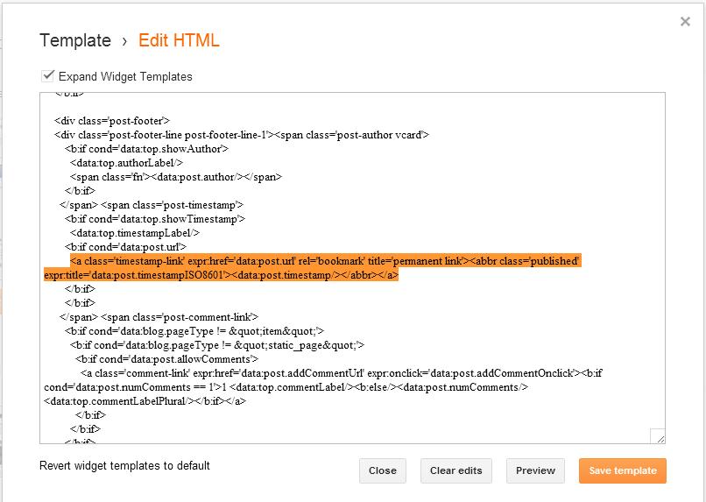Click Revert widget templates to default
Screen dimensions: 706x502
click(x=124, y=465)
